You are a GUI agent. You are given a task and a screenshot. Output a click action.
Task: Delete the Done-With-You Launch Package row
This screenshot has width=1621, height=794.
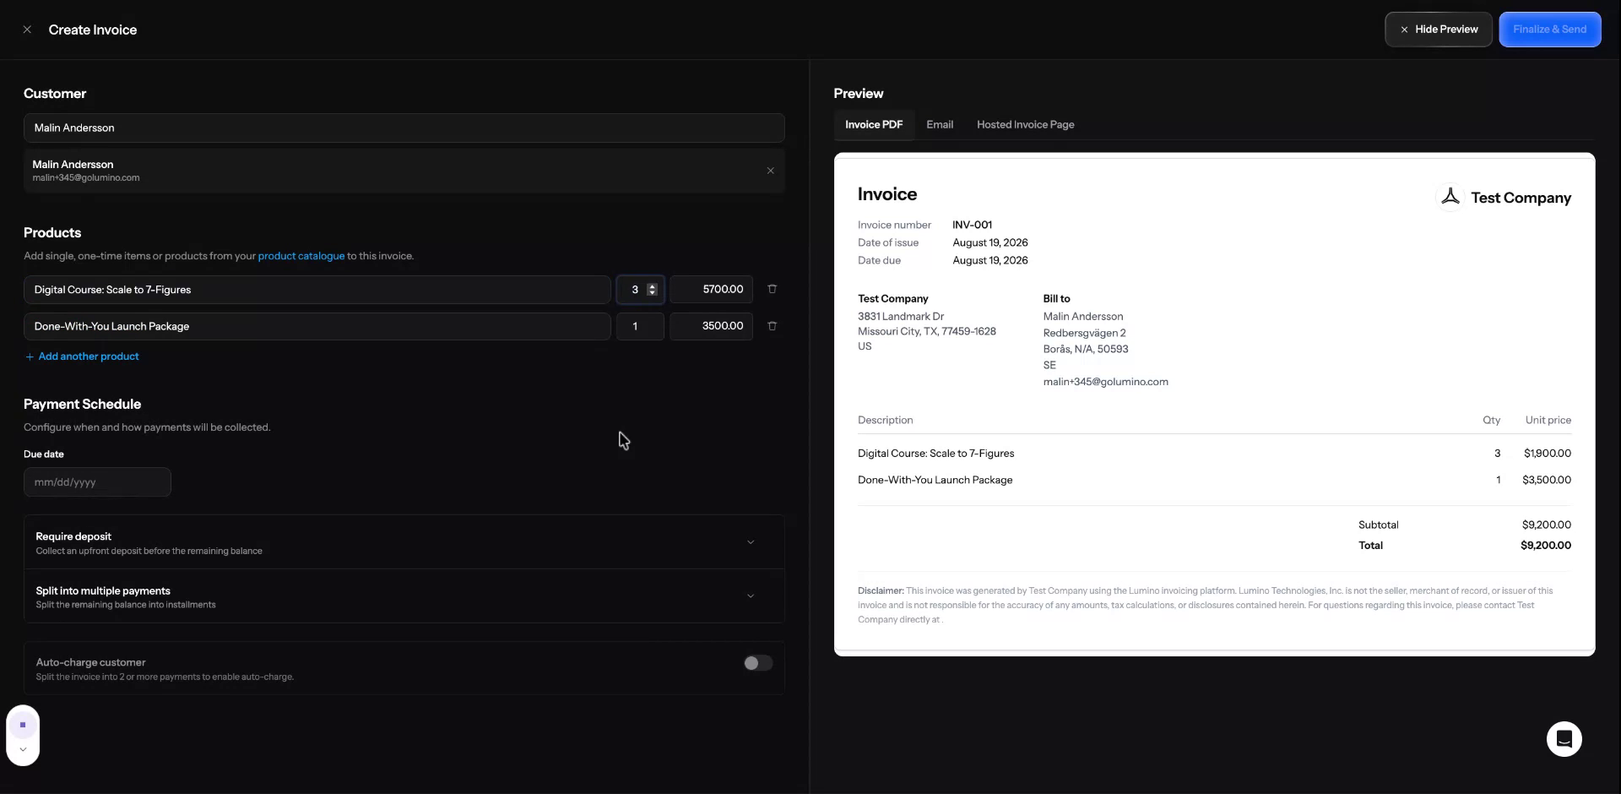[x=772, y=326]
